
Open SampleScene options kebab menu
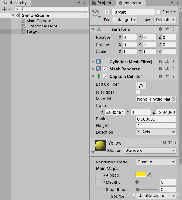[85, 15]
